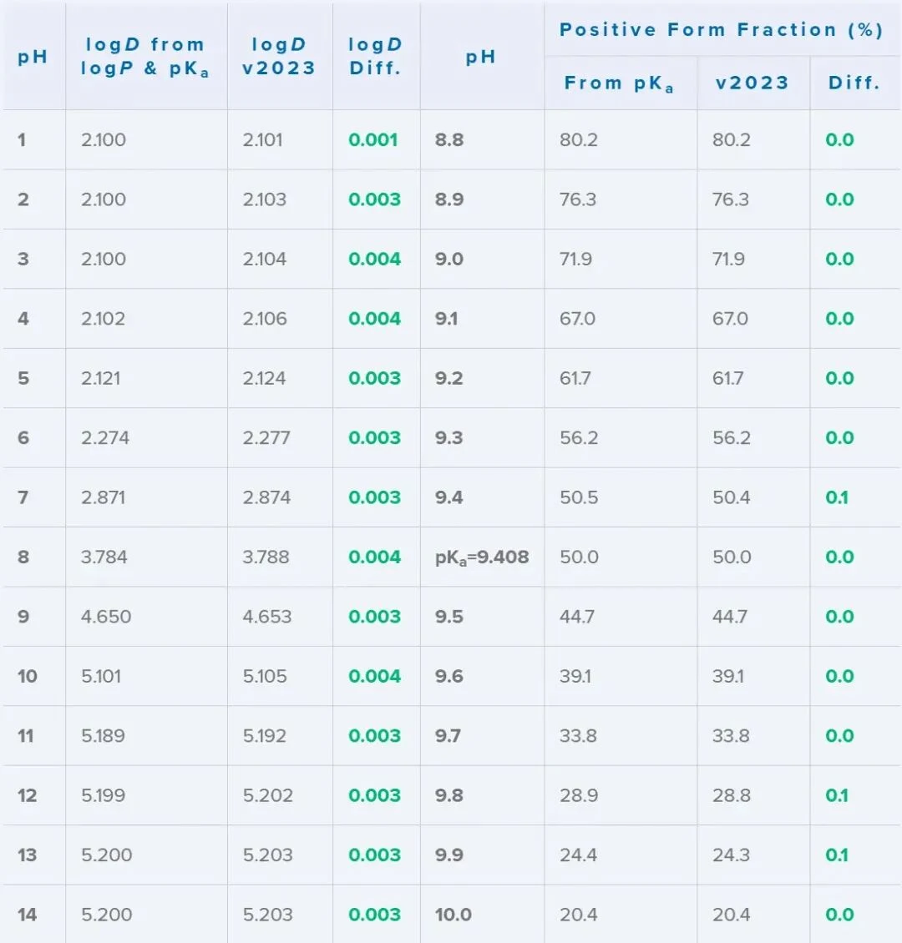Select the logD value 5.199
902x943 pixels.
(x=104, y=795)
